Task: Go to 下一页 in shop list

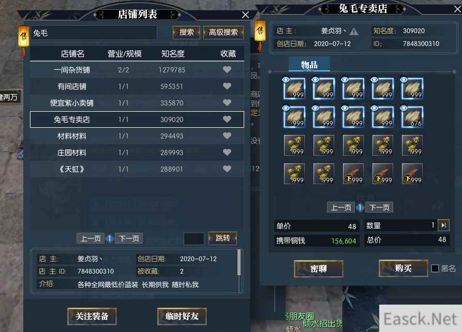Action: (x=129, y=238)
